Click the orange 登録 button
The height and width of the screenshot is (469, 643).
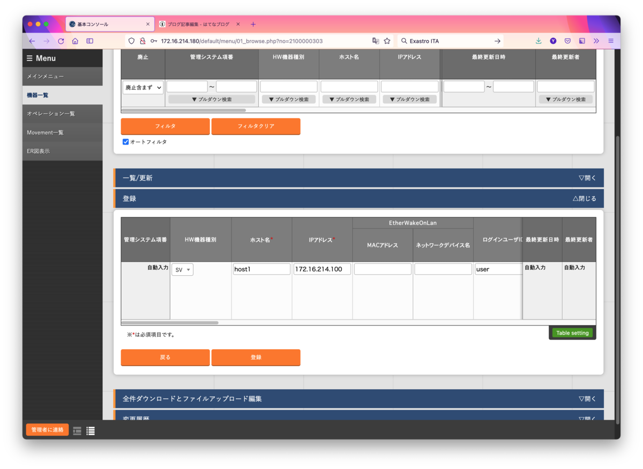(256, 357)
